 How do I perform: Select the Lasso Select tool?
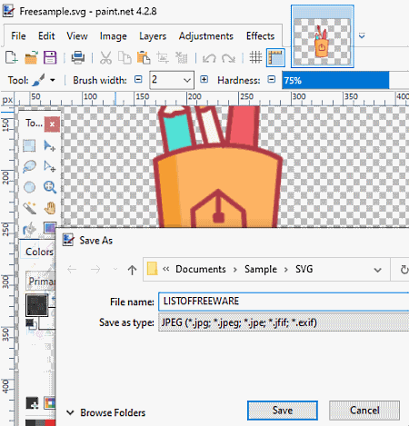tap(29, 166)
